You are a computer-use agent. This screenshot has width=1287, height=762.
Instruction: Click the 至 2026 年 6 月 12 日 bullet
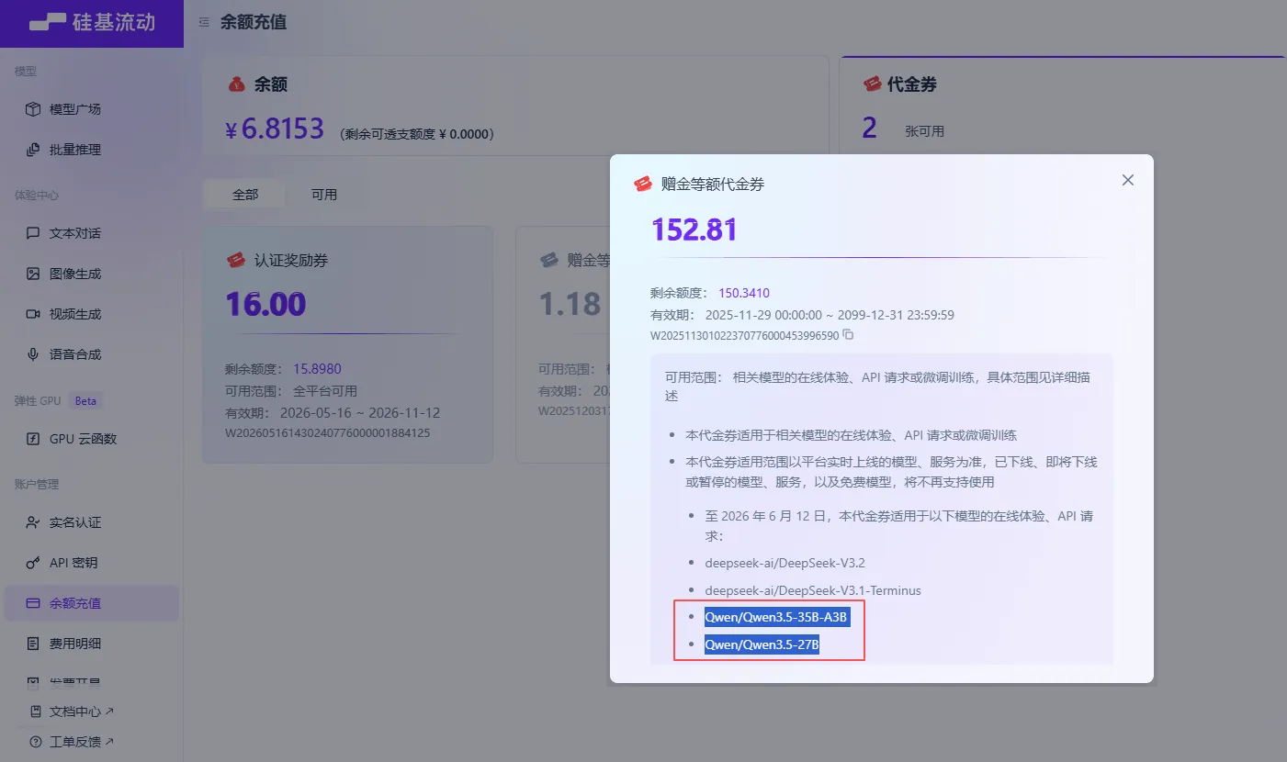[898, 526]
